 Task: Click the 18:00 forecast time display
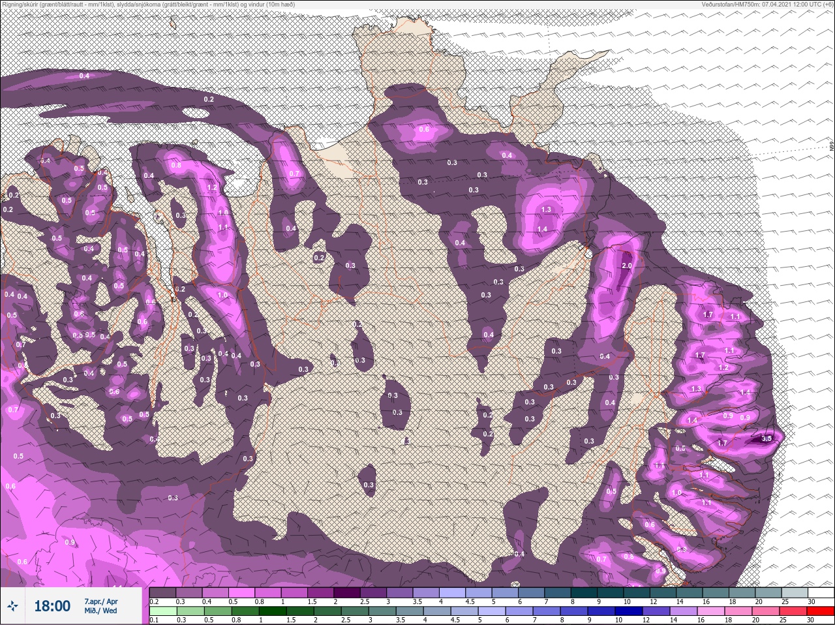tap(52, 606)
